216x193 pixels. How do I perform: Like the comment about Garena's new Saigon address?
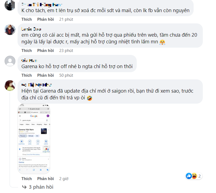26,179
